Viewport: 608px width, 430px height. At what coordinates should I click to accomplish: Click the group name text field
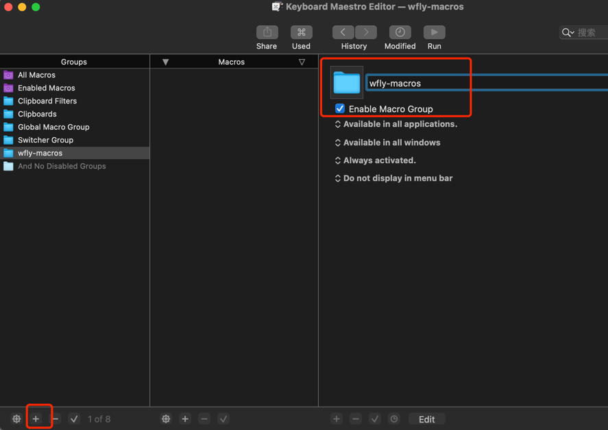click(487, 83)
